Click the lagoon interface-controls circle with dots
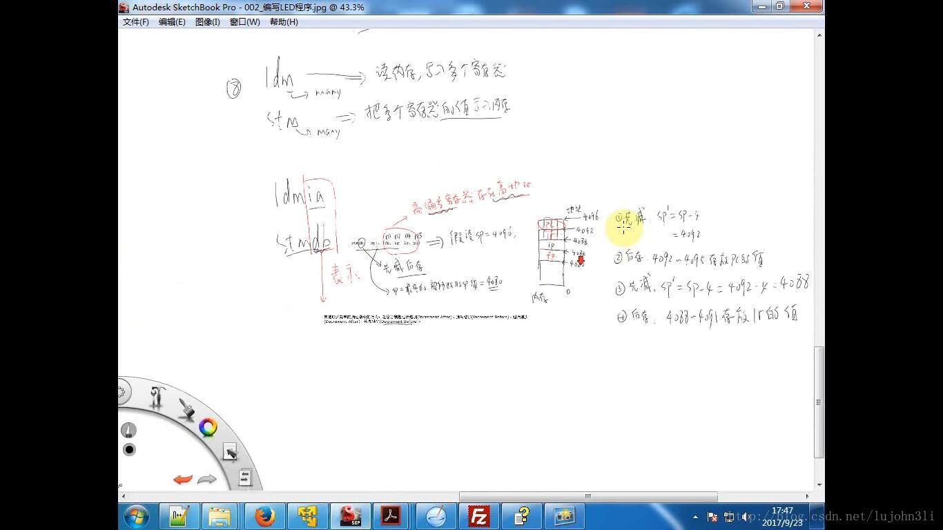 point(121,393)
